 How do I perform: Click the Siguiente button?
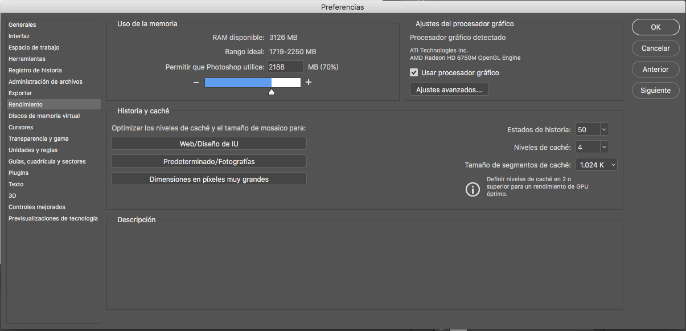click(x=656, y=90)
